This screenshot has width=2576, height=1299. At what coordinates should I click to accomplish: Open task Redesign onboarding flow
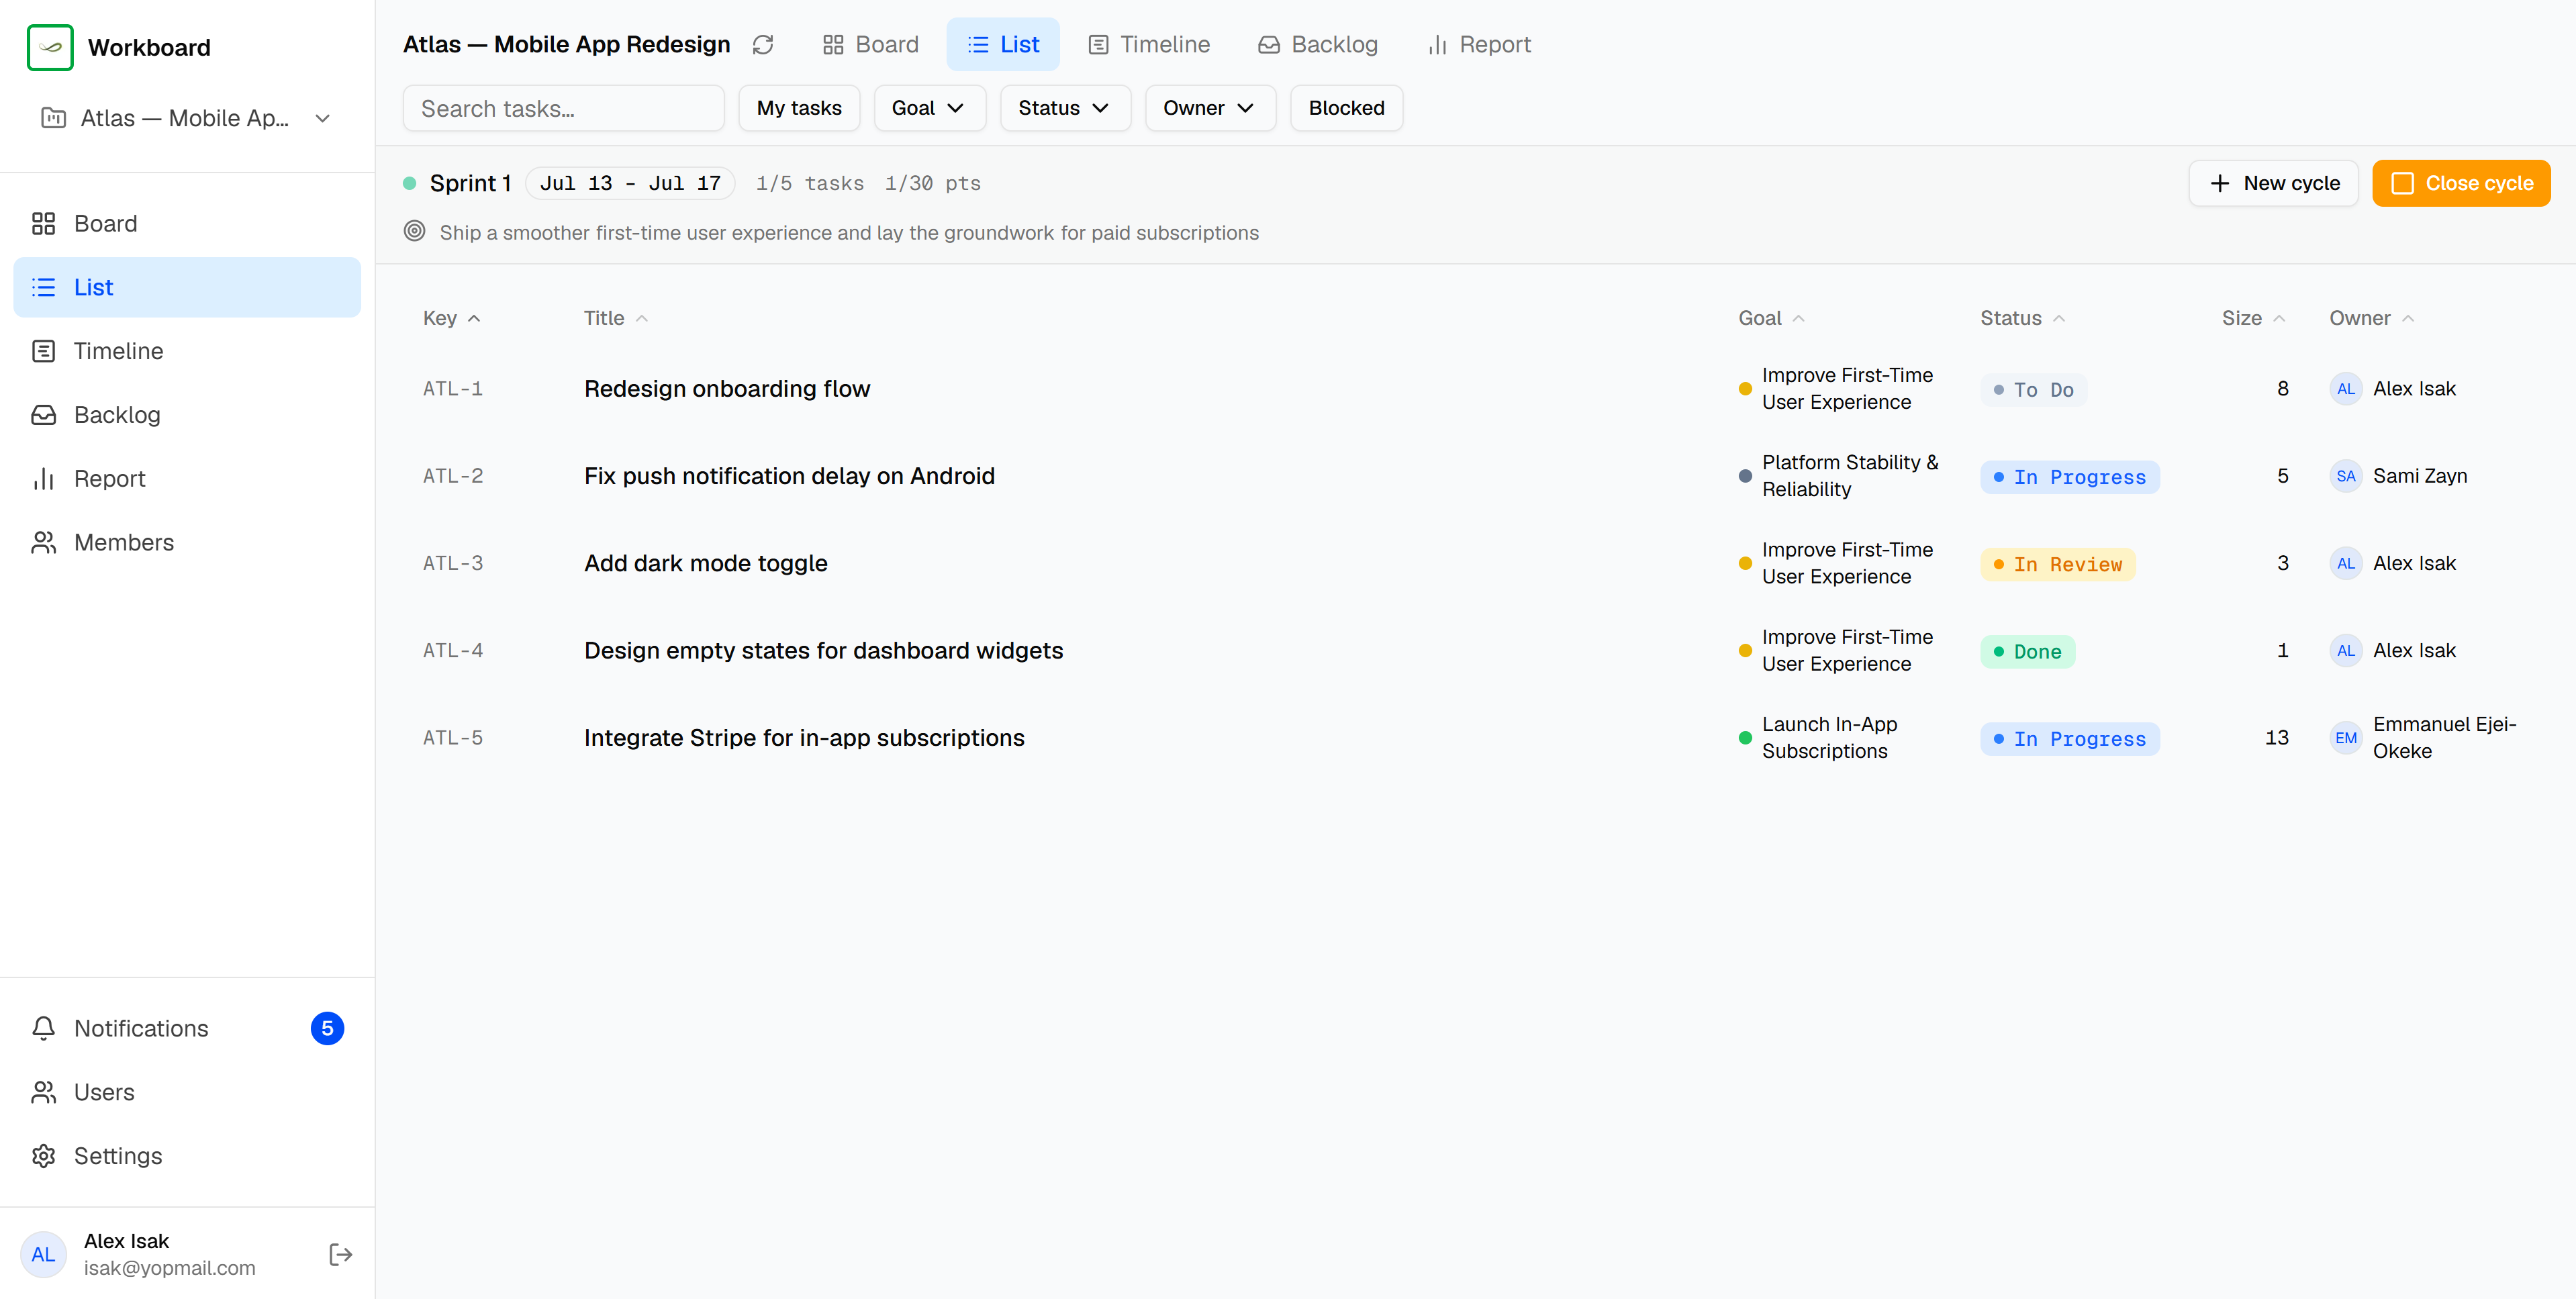pos(727,389)
